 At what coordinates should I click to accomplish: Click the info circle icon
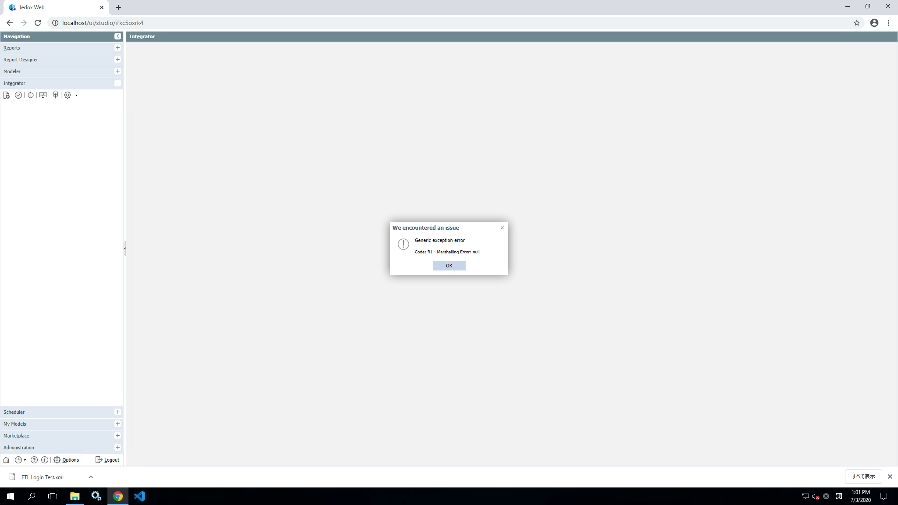[x=45, y=460]
